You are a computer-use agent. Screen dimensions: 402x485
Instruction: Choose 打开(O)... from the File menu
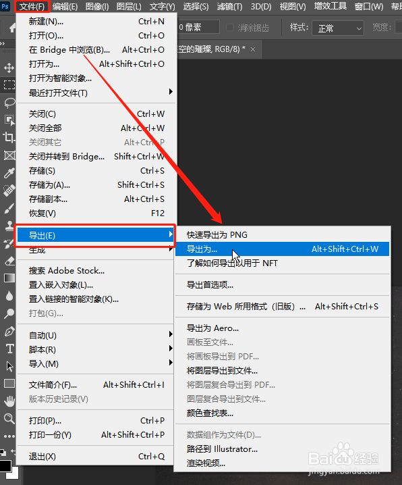click(x=96, y=36)
